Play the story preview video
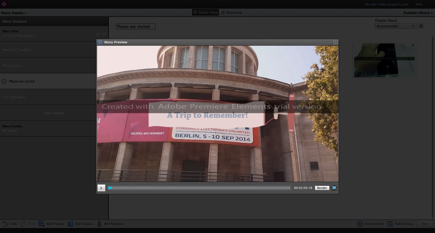Screen dimensions: 435x233 pyautogui.click(x=101, y=188)
